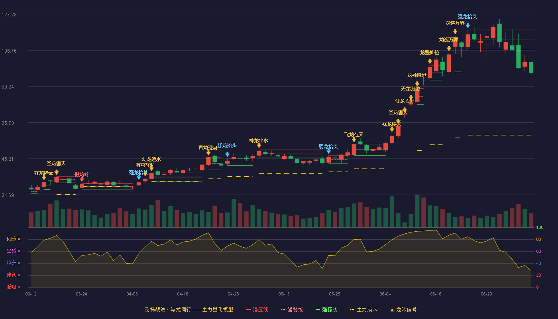The width and height of the screenshot is (558, 319).
Task: Click the orange arrow under 真龙现身 signal
Action: point(208,153)
